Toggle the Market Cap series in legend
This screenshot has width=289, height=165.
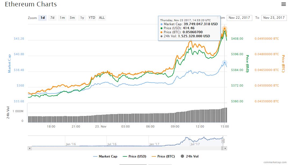click(105, 156)
